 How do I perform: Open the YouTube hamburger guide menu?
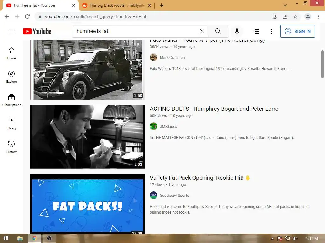(11, 31)
